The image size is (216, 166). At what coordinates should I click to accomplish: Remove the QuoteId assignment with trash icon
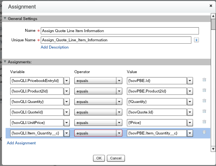204,111
